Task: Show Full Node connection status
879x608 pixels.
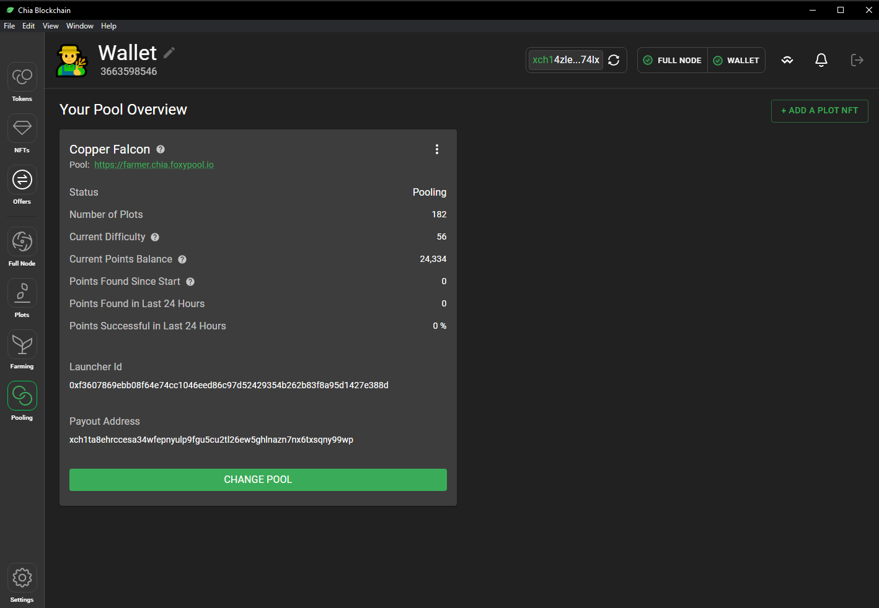Action: coord(673,60)
